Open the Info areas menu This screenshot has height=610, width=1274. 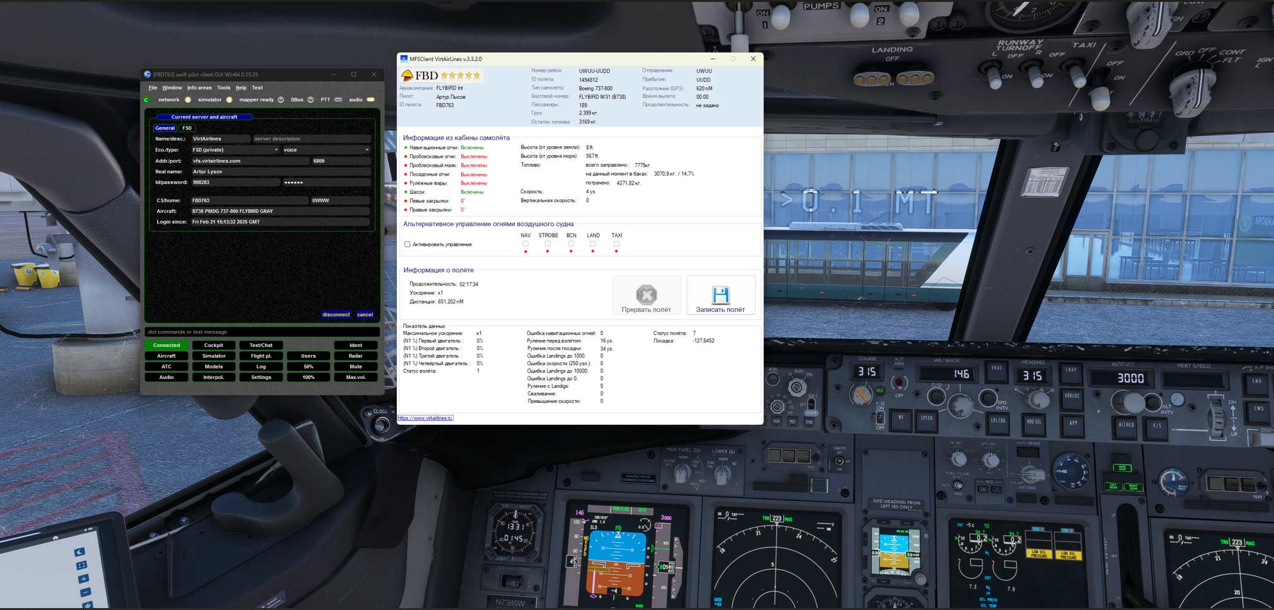pyautogui.click(x=199, y=88)
